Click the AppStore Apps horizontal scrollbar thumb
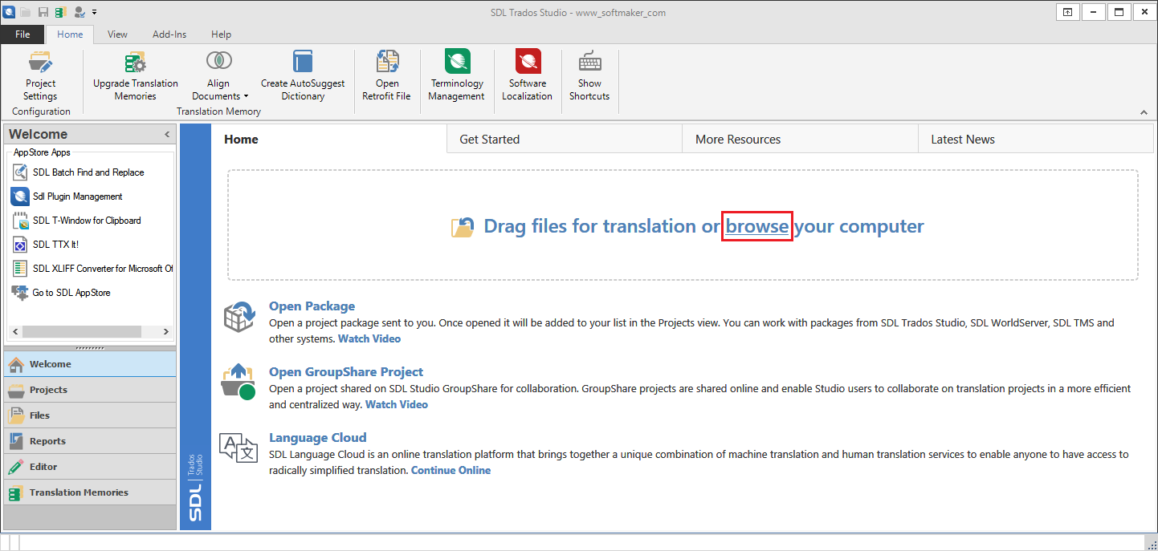 tap(81, 331)
